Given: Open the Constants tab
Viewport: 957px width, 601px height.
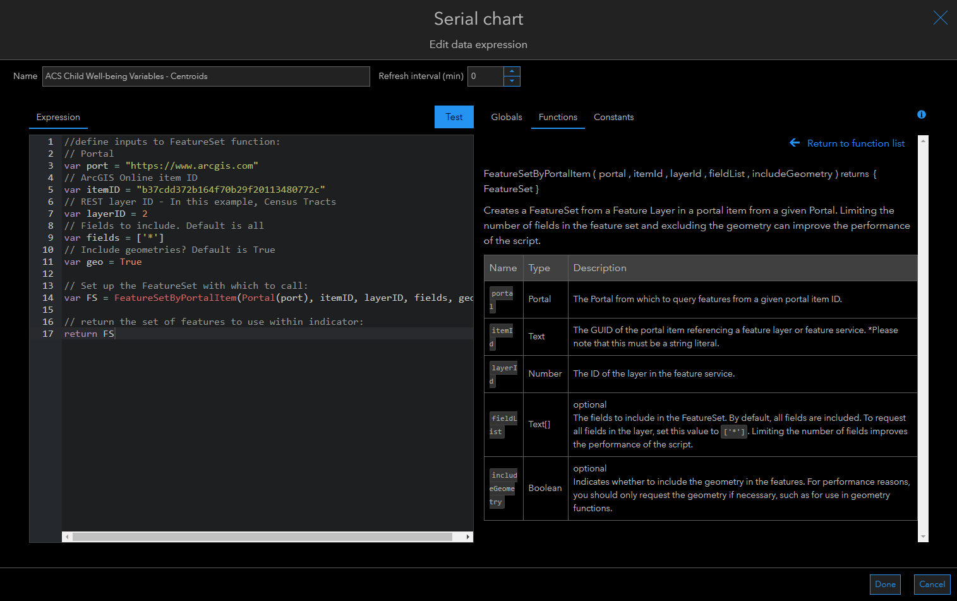Looking at the screenshot, I should [x=613, y=117].
